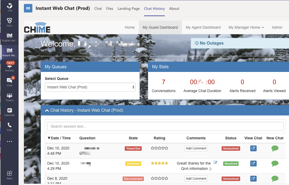Viewport: 289px width, 185px height.
Task: Click the Alerts Received stat
Action: [x=242, y=86]
